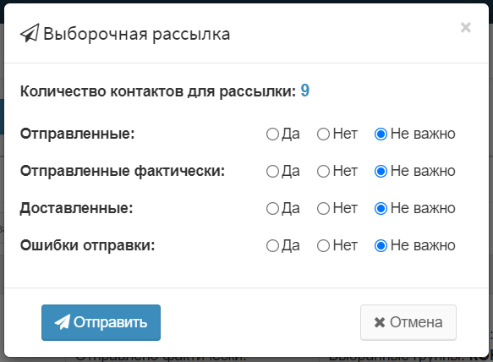Click the Ошибки отправки label
493x362 pixels.
(87, 245)
